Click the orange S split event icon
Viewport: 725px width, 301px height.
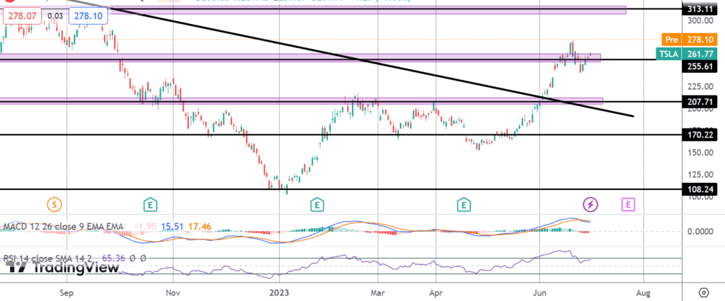pyautogui.click(x=55, y=205)
